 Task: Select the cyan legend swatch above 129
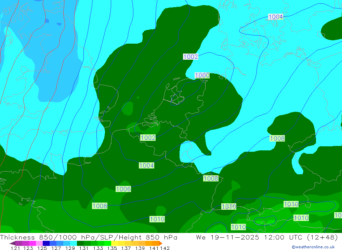(x=74, y=243)
